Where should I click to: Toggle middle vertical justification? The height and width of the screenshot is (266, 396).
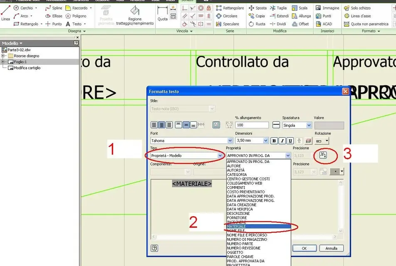point(186,125)
